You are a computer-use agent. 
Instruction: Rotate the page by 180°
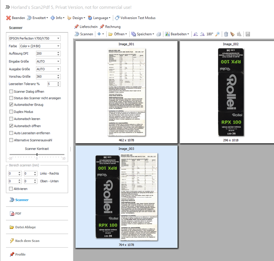pos(210,34)
